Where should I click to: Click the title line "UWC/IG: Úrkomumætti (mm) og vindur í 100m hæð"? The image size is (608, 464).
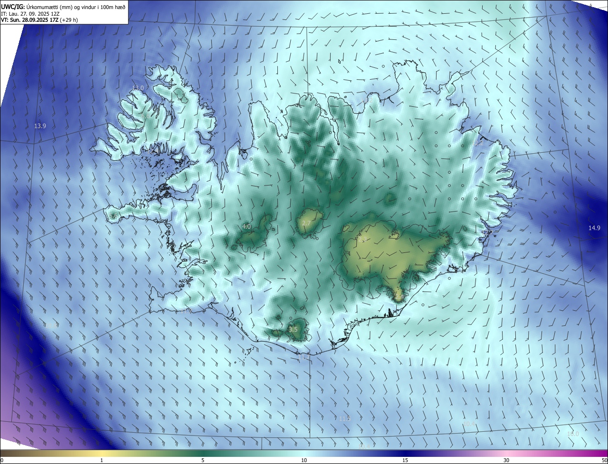tap(63, 7)
